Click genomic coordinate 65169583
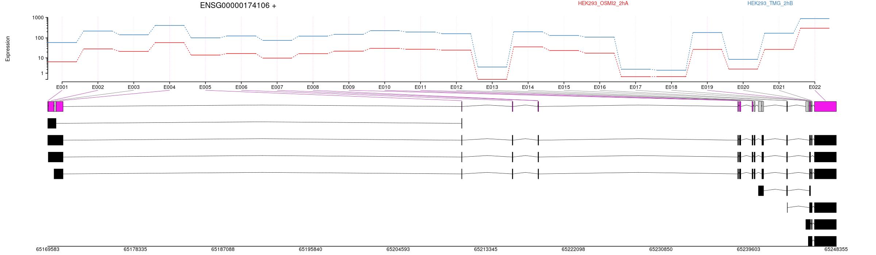The image size is (876, 255). pos(48,250)
